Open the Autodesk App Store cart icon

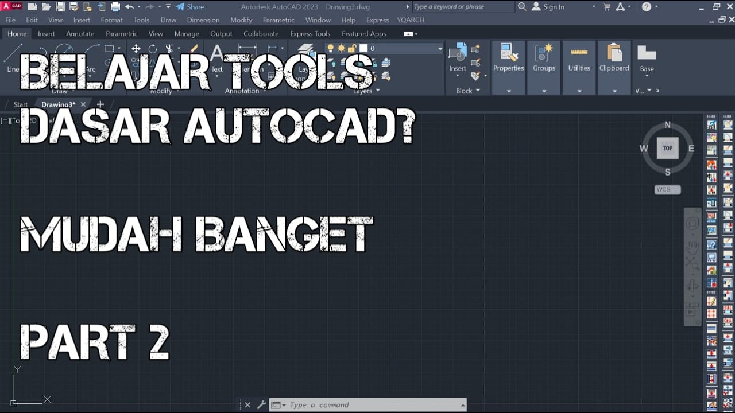[x=607, y=7]
